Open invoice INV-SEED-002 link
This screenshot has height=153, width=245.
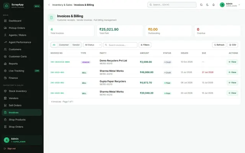point(57,83)
